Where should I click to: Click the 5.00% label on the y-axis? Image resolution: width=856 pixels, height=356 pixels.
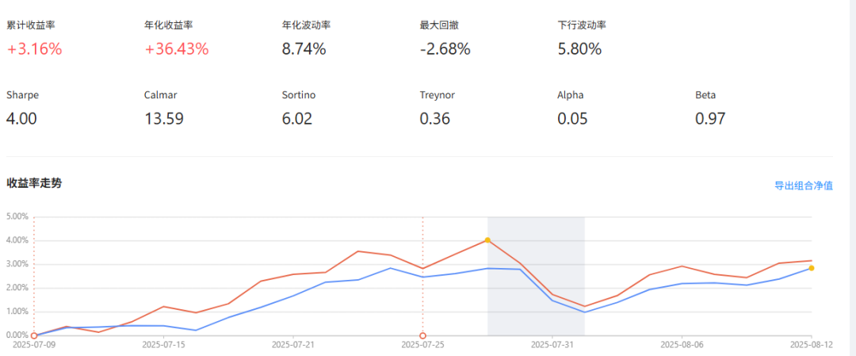tap(17, 216)
